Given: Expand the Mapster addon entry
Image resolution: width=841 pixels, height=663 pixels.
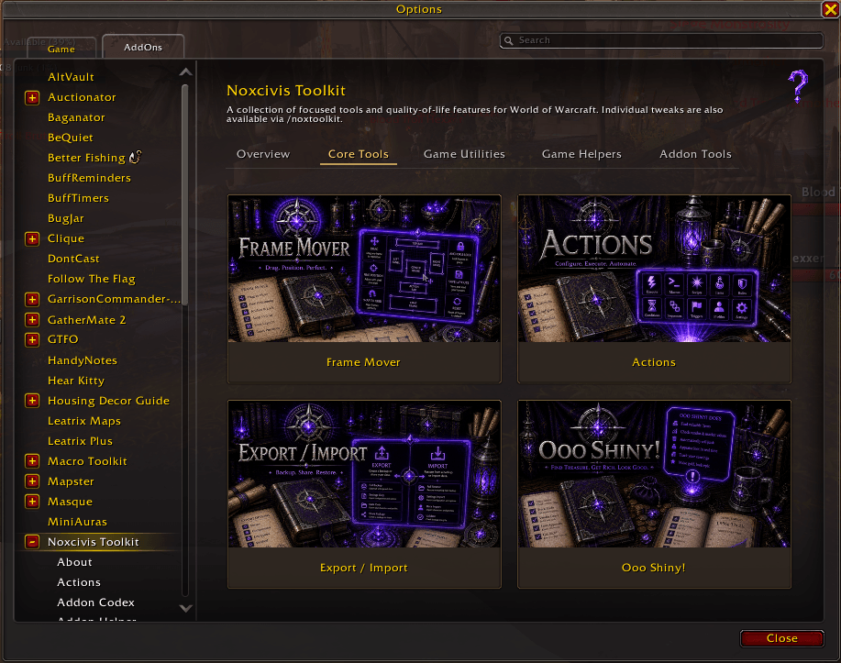Looking at the screenshot, I should pos(32,481).
